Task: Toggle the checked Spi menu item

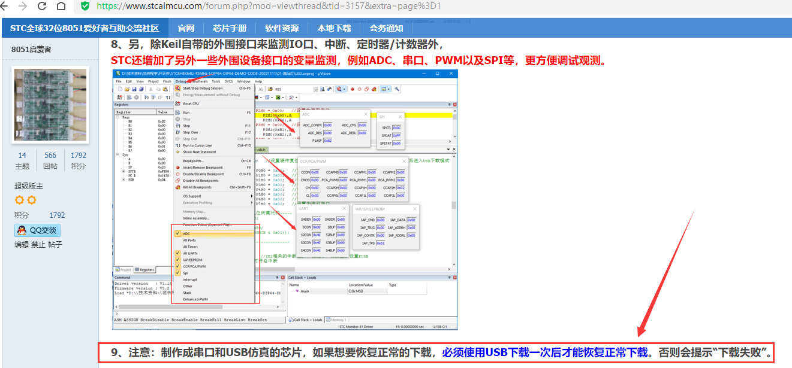Action: click(x=214, y=273)
